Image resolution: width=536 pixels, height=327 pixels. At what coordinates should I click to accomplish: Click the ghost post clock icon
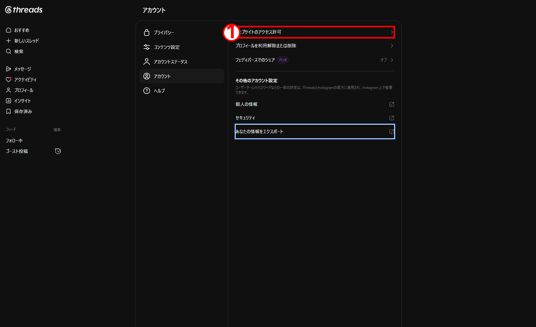pyautogui.click(x=58, y=151)
